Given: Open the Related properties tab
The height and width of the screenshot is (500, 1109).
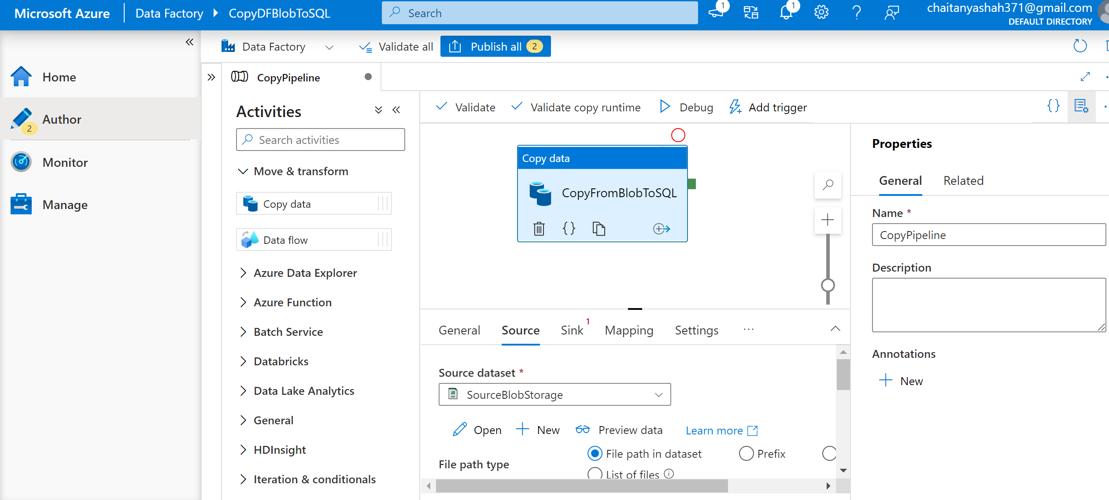Looking at the screenshot, I should tap(963, 180).
